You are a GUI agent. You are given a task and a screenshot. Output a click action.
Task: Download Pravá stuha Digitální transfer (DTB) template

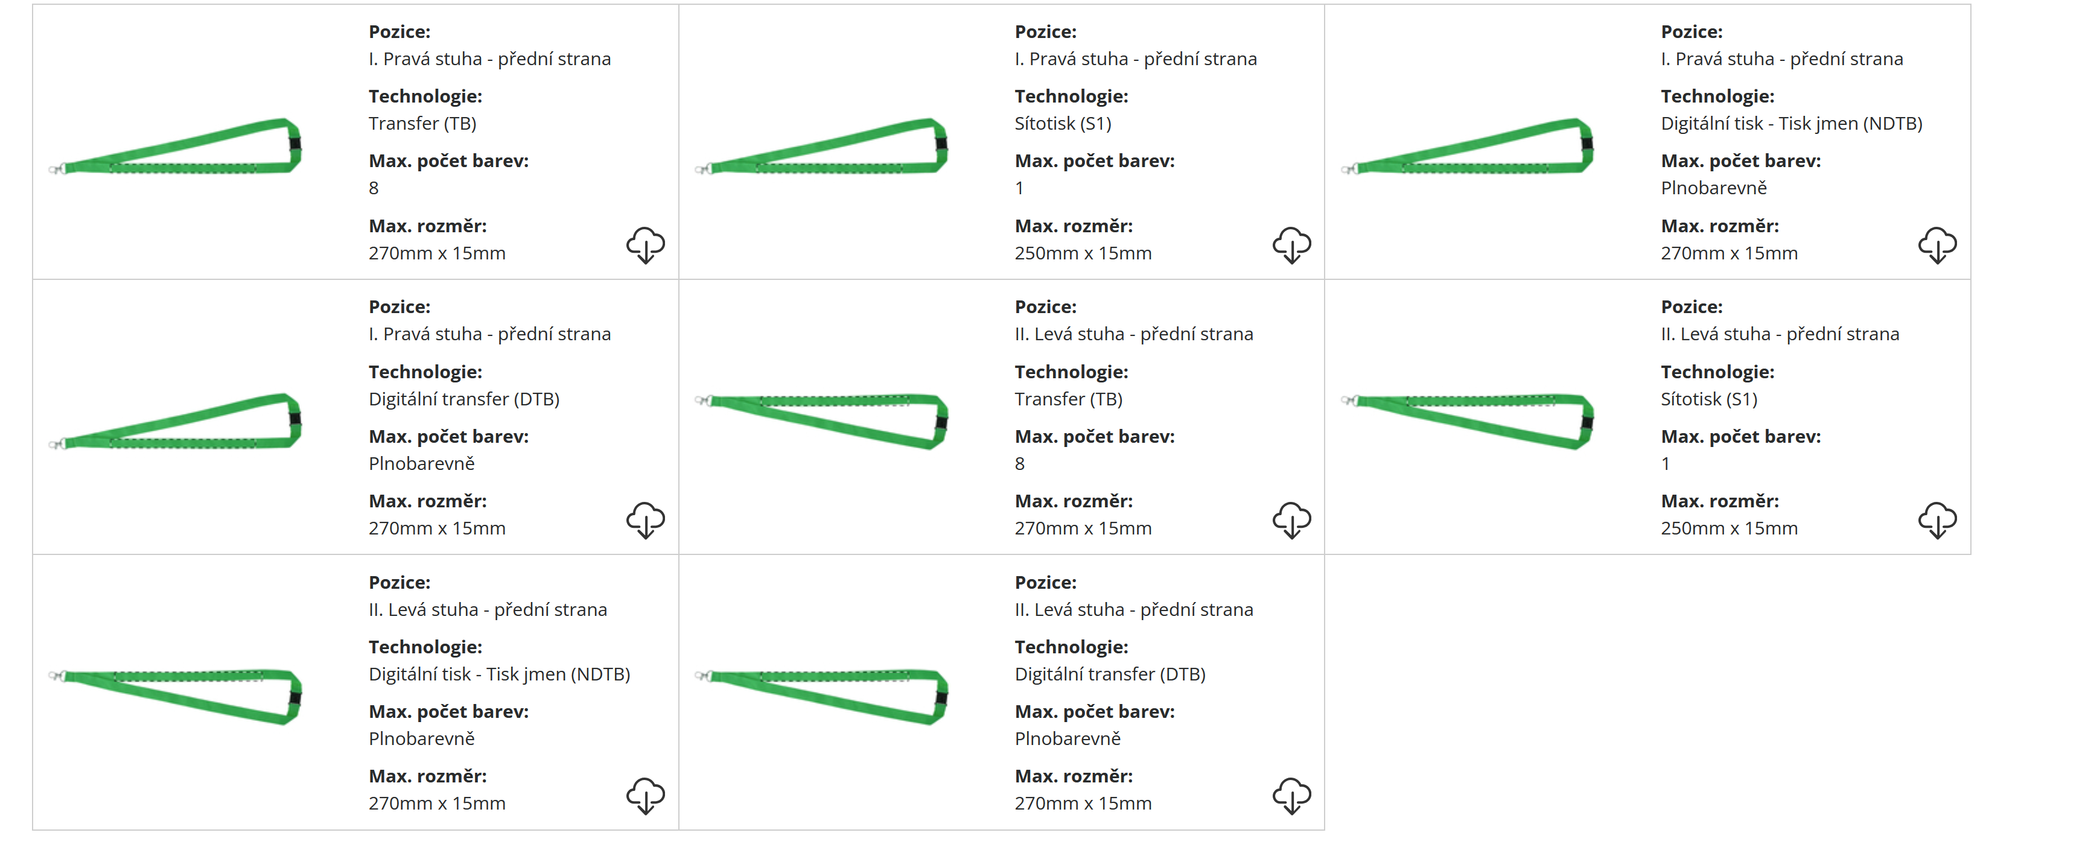tap(645, 520)
